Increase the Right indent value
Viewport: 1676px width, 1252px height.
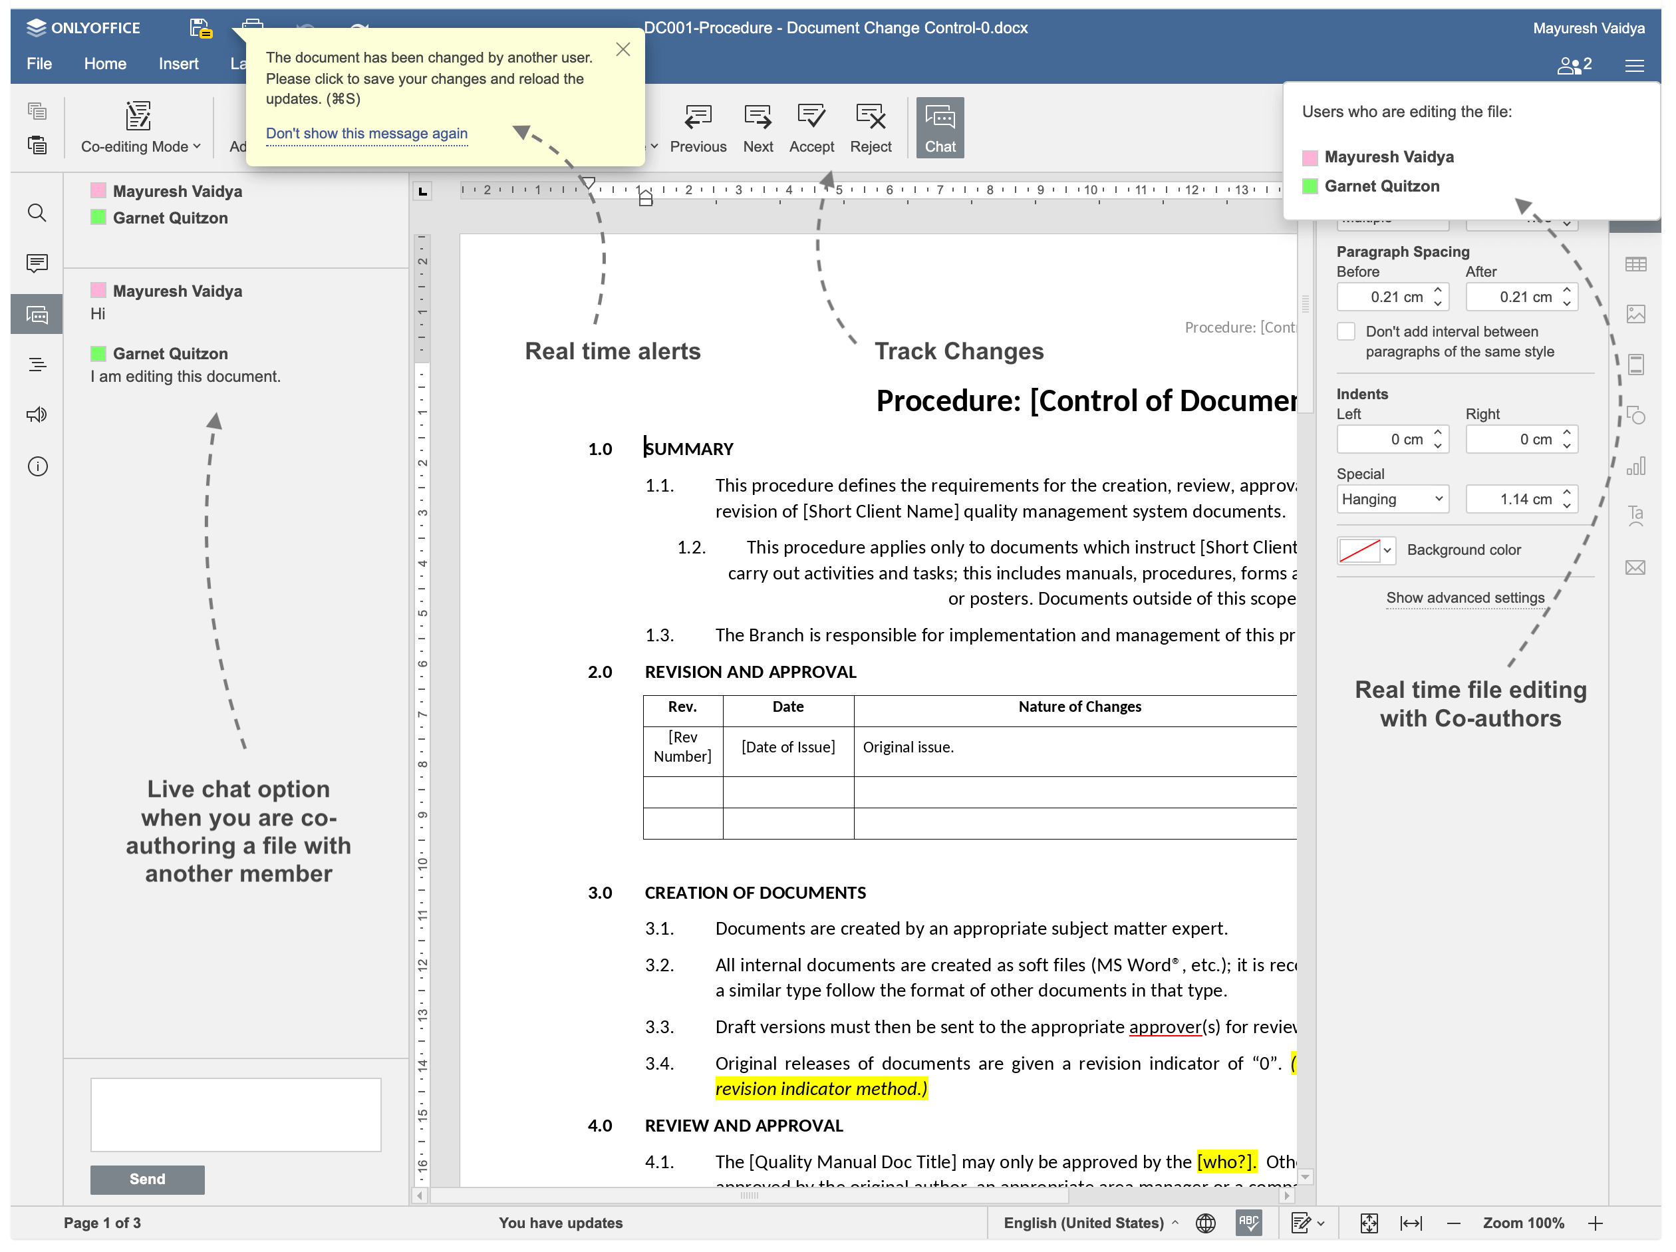click(1566, 432)
